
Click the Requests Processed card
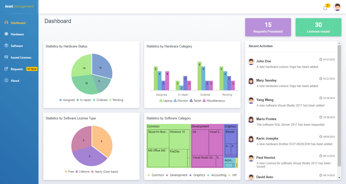click(x=268, y=27)
